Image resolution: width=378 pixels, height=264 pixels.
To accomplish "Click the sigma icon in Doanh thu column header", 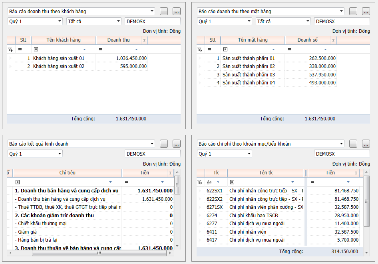I will (144, 40).
